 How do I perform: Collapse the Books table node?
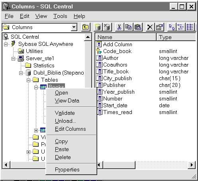coord(36,87)
